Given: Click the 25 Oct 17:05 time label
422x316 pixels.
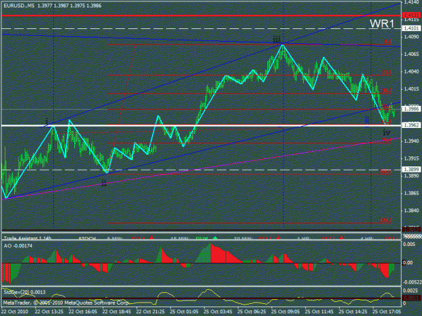Looking at the screenshot, I should tap(387, 311).
